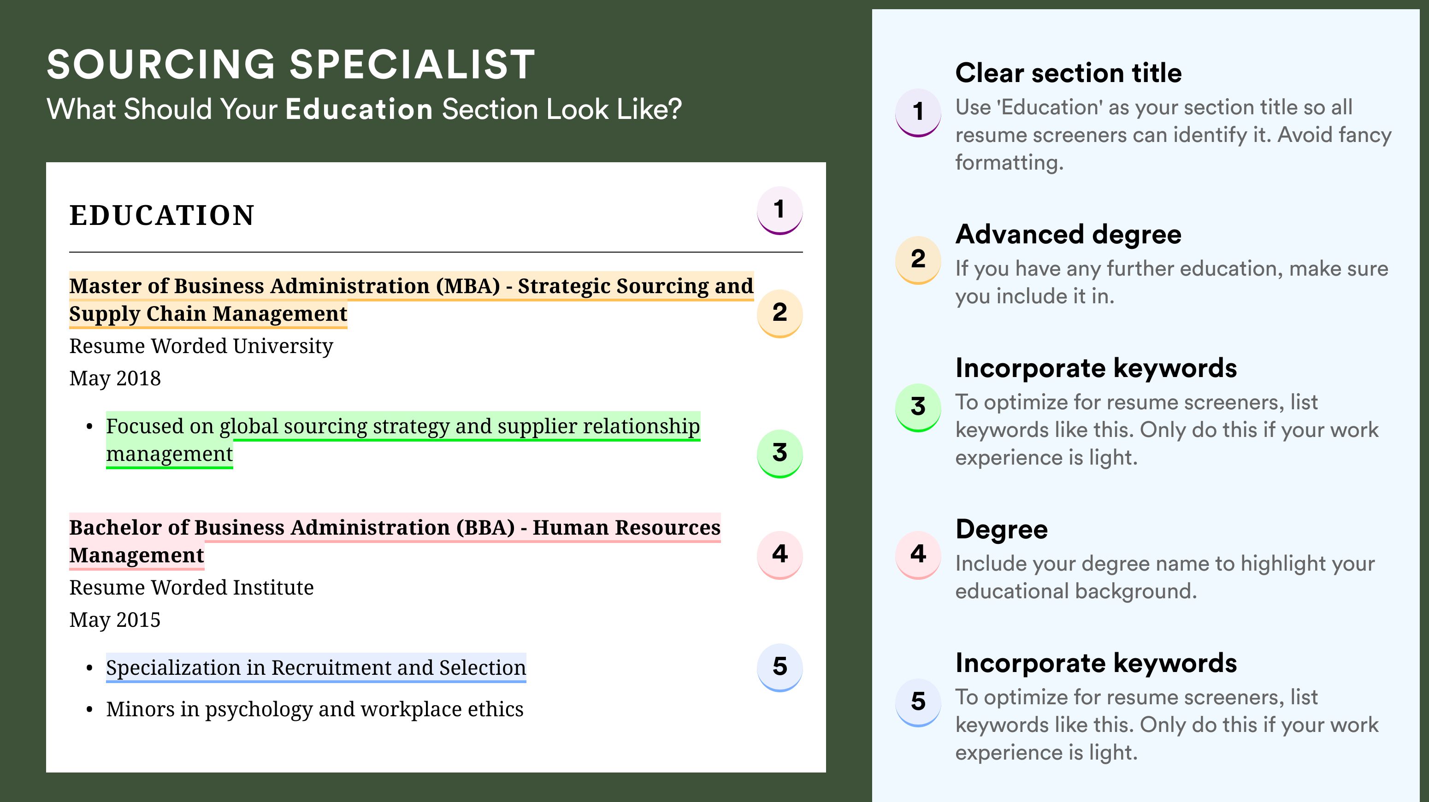This screenshot has width=1429, height=802.
Task: Click the blue number 5 badge beside Specialization line
Action: pyautogui.click(x=779, y=667)
